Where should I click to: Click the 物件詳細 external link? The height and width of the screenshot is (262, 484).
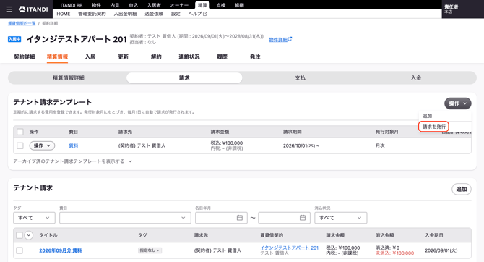(x=280, y=40)
